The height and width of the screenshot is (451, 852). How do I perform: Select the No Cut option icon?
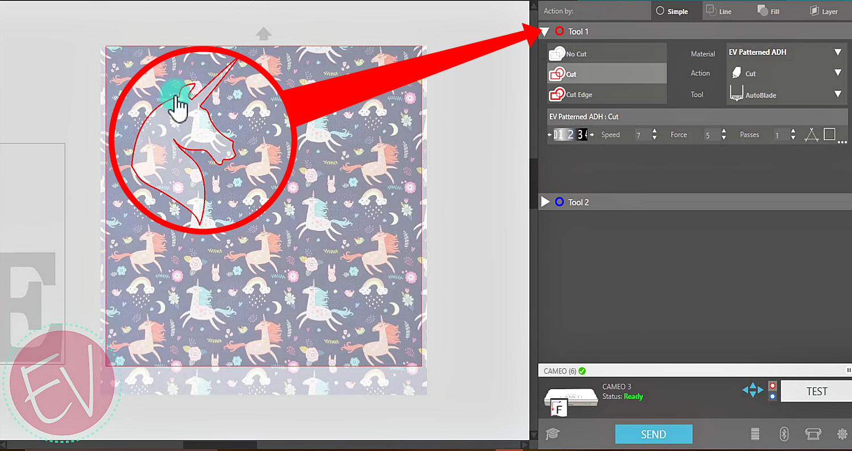click(557, 53)
